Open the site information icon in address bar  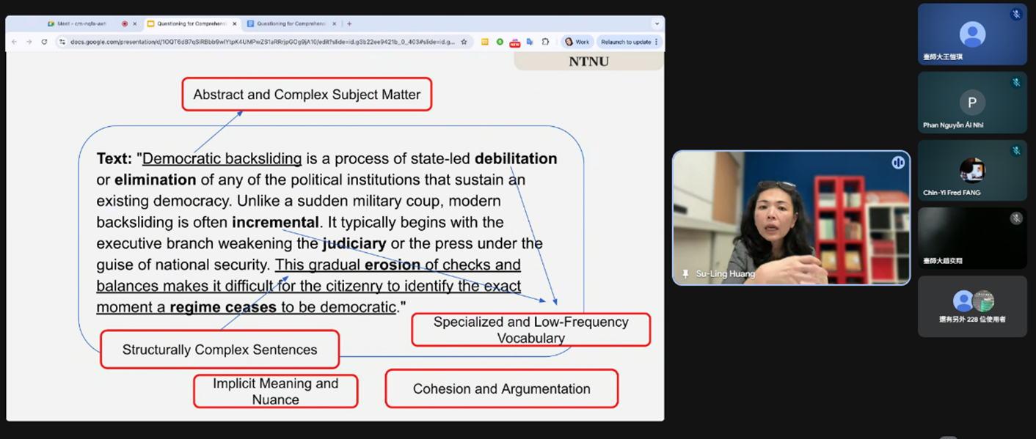tap(62, 43)
